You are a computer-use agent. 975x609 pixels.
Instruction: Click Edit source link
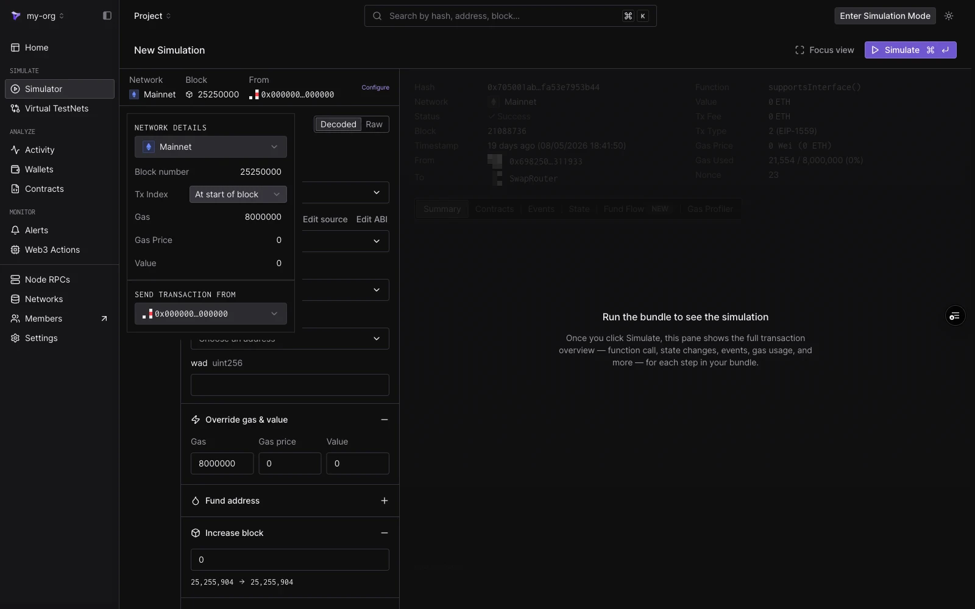point(325,219)
